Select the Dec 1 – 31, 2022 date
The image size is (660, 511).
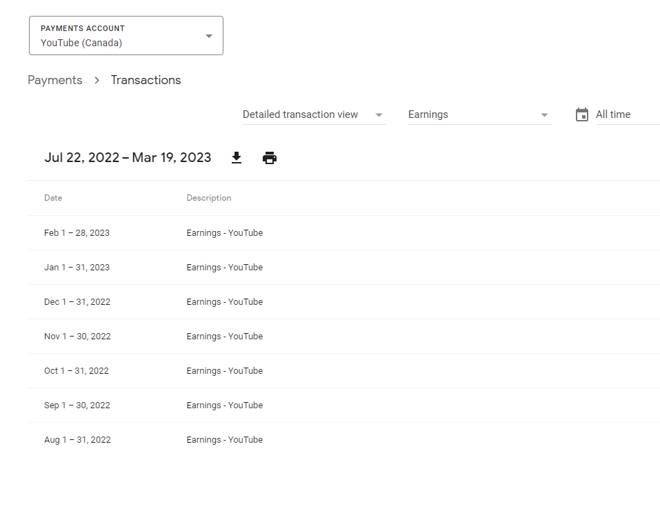tap(77, 302)
